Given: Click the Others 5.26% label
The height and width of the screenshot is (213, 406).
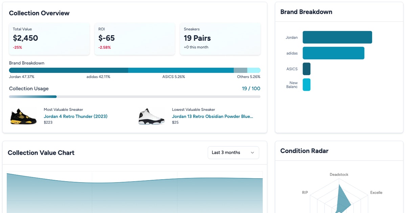Looking at the screenshot, I should (249, 77).
